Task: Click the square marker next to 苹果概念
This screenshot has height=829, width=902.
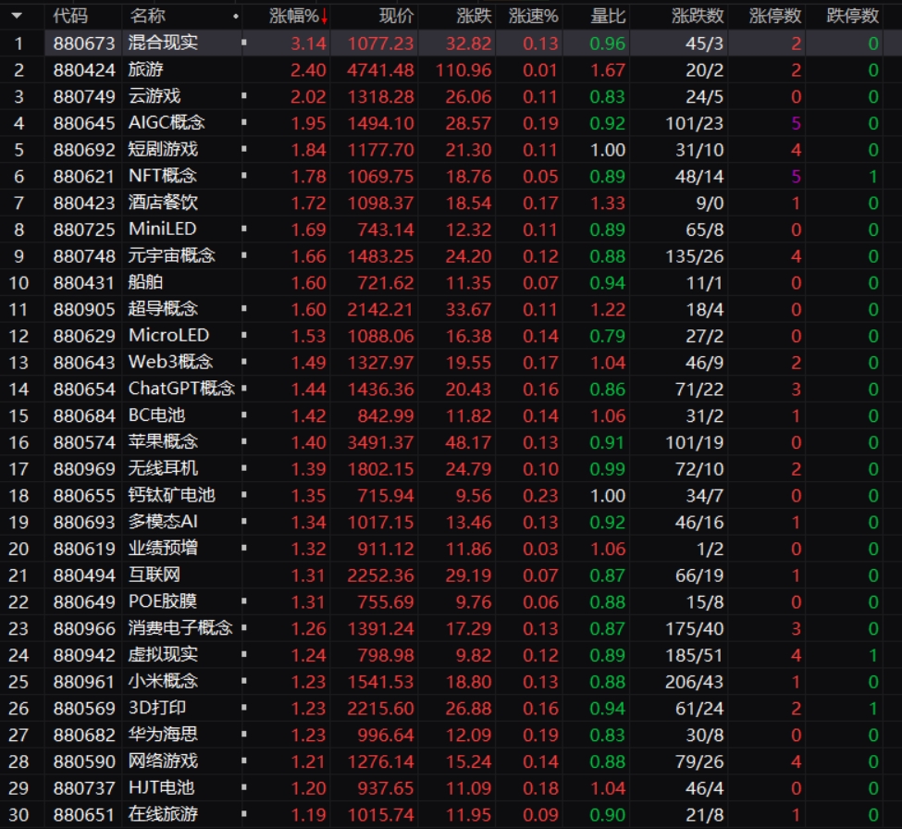Action: coord(243,442)
